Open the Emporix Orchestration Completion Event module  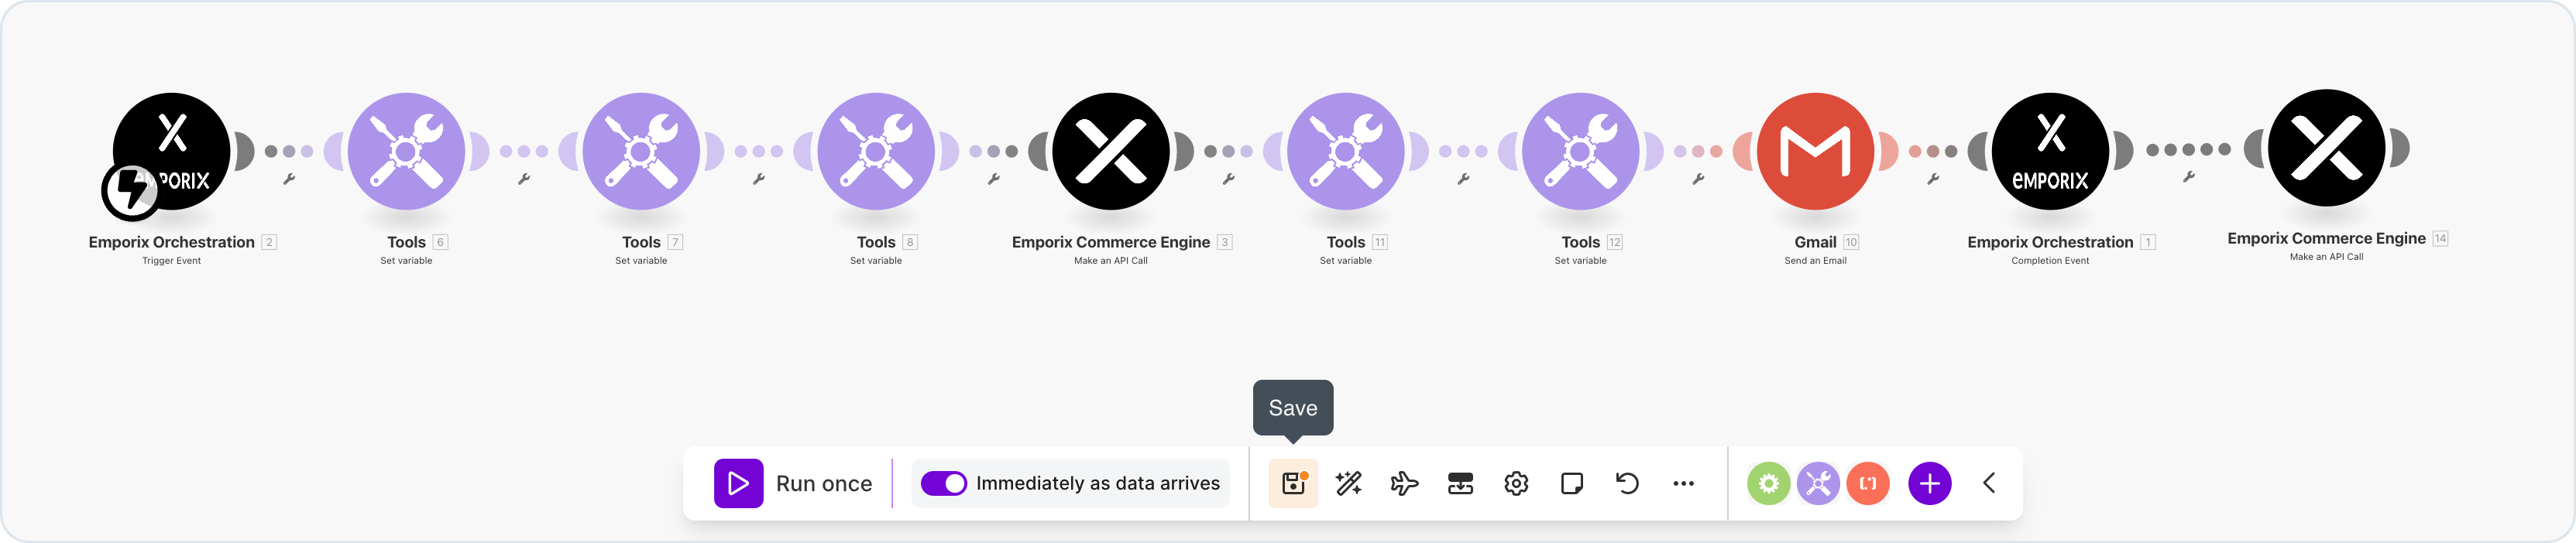2050,151
